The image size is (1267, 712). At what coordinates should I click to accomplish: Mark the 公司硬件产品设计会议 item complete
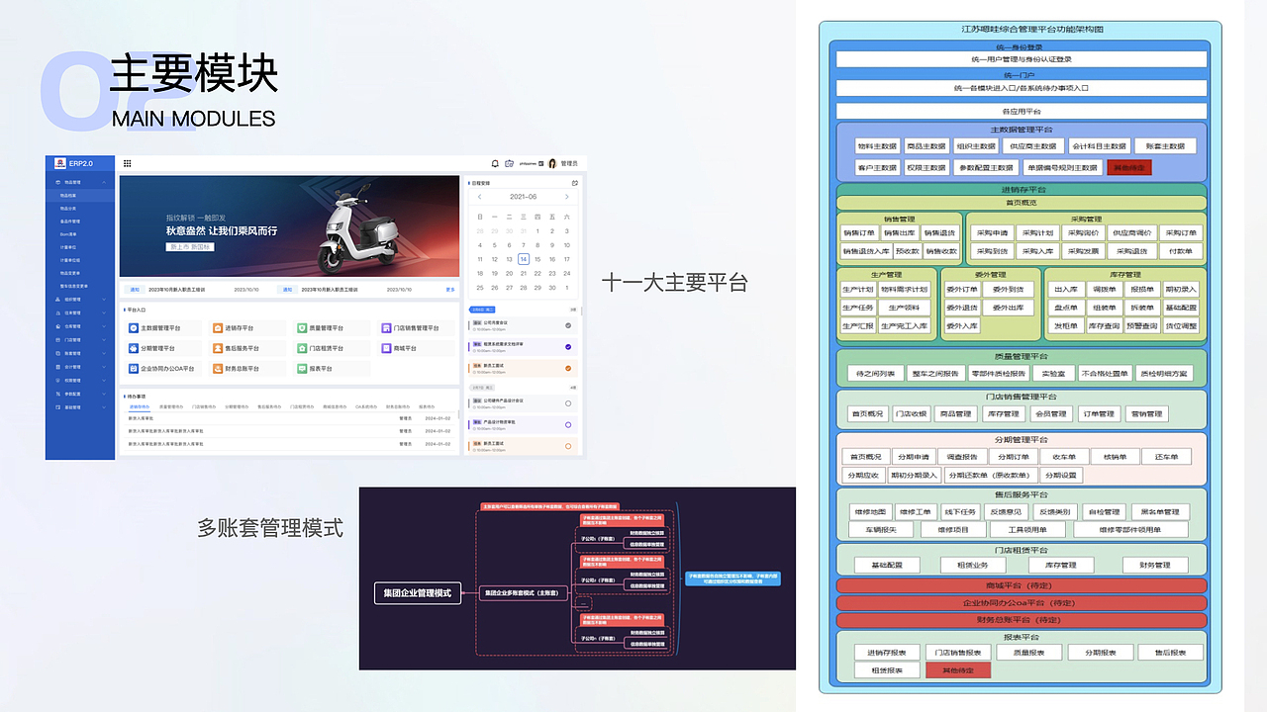click(x=568, y=403)
